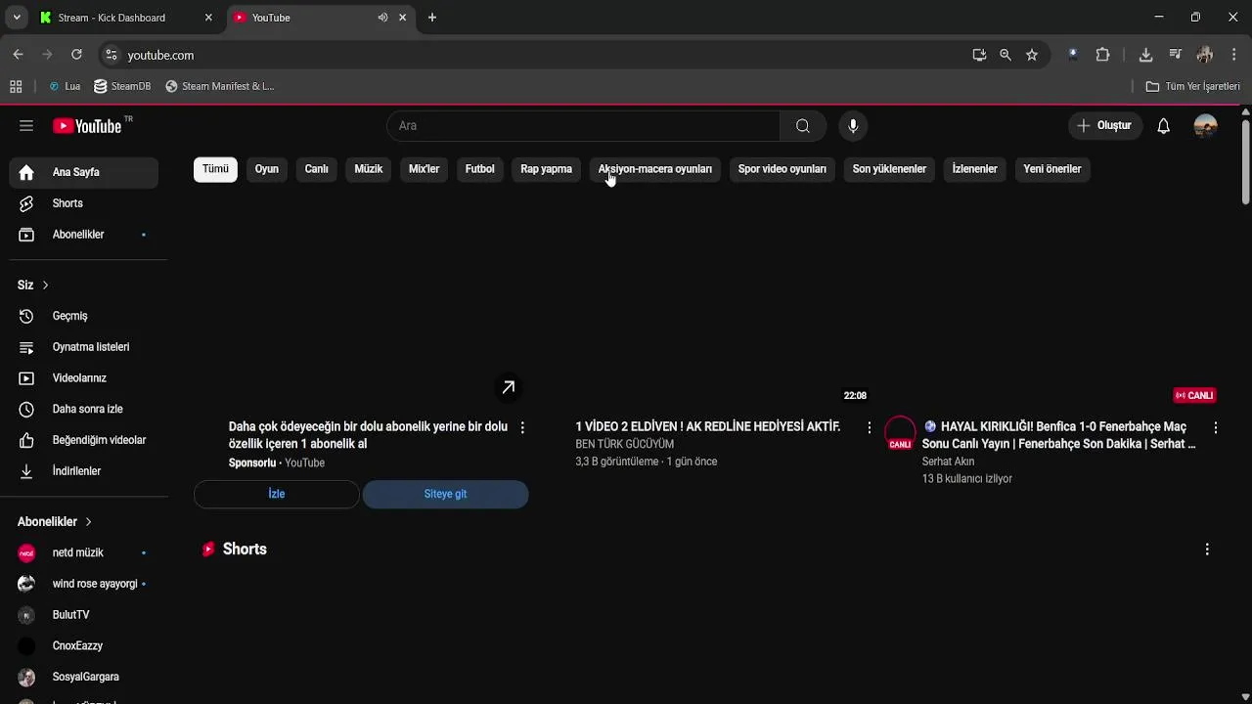This screenshot has width=1252, height=704.
Task: Open Tüm Yer İşaretleri folder
Action: coord(1193,86)
